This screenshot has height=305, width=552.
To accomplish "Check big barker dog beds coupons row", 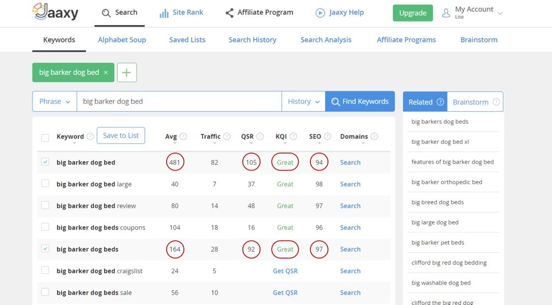I will coord(45,227).
